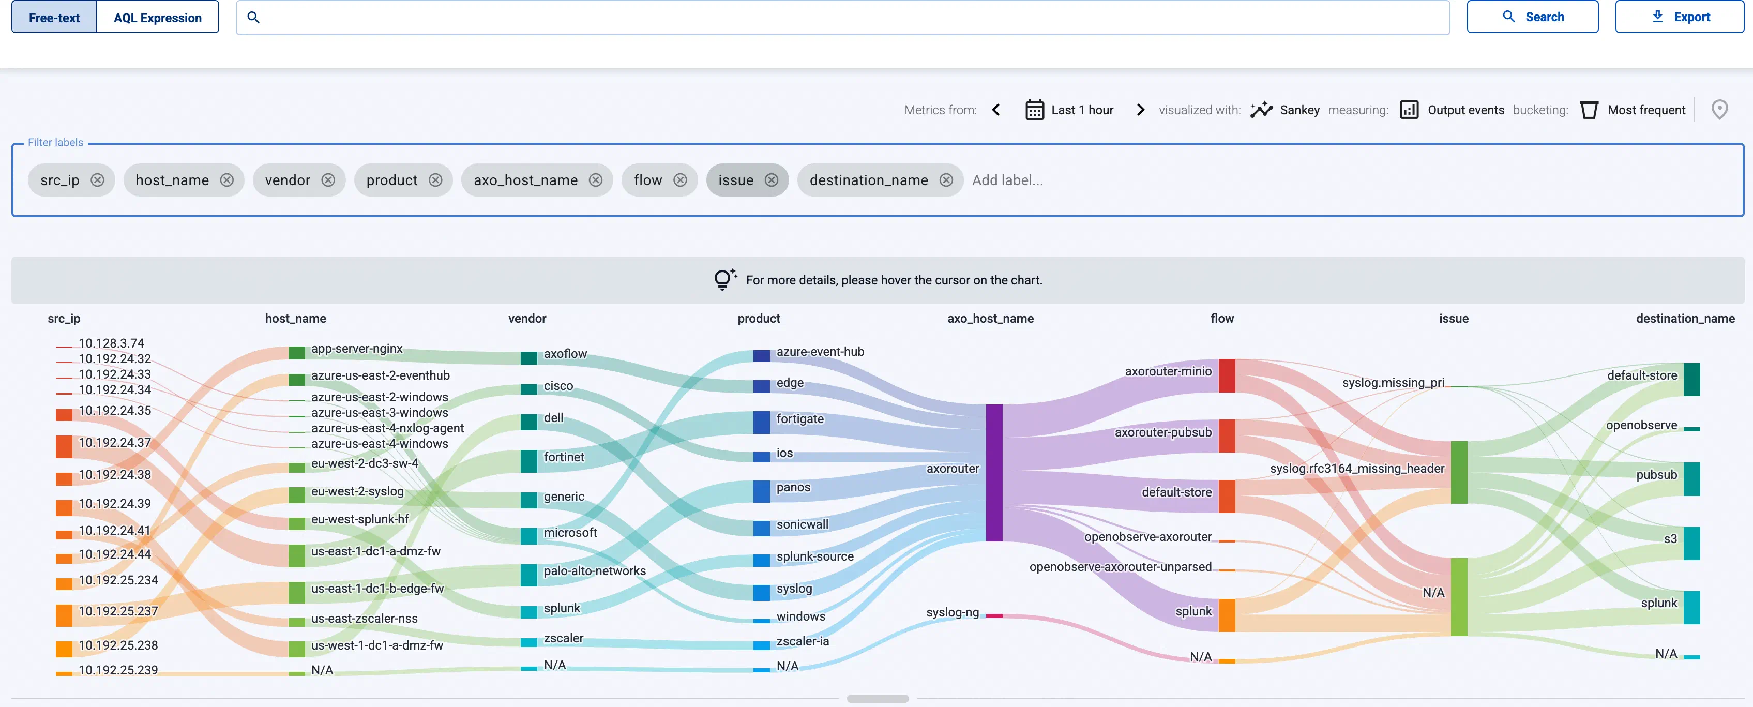Click the location pin icon
Screen dimensions: 1753x707
point(1719,110)
